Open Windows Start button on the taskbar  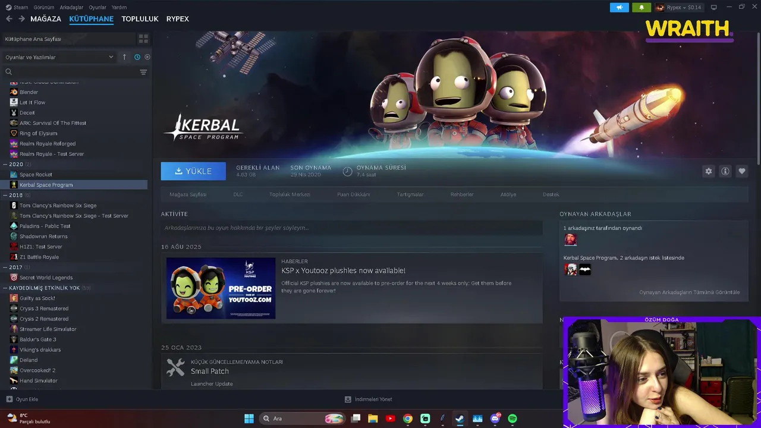(x=249, y=418)
